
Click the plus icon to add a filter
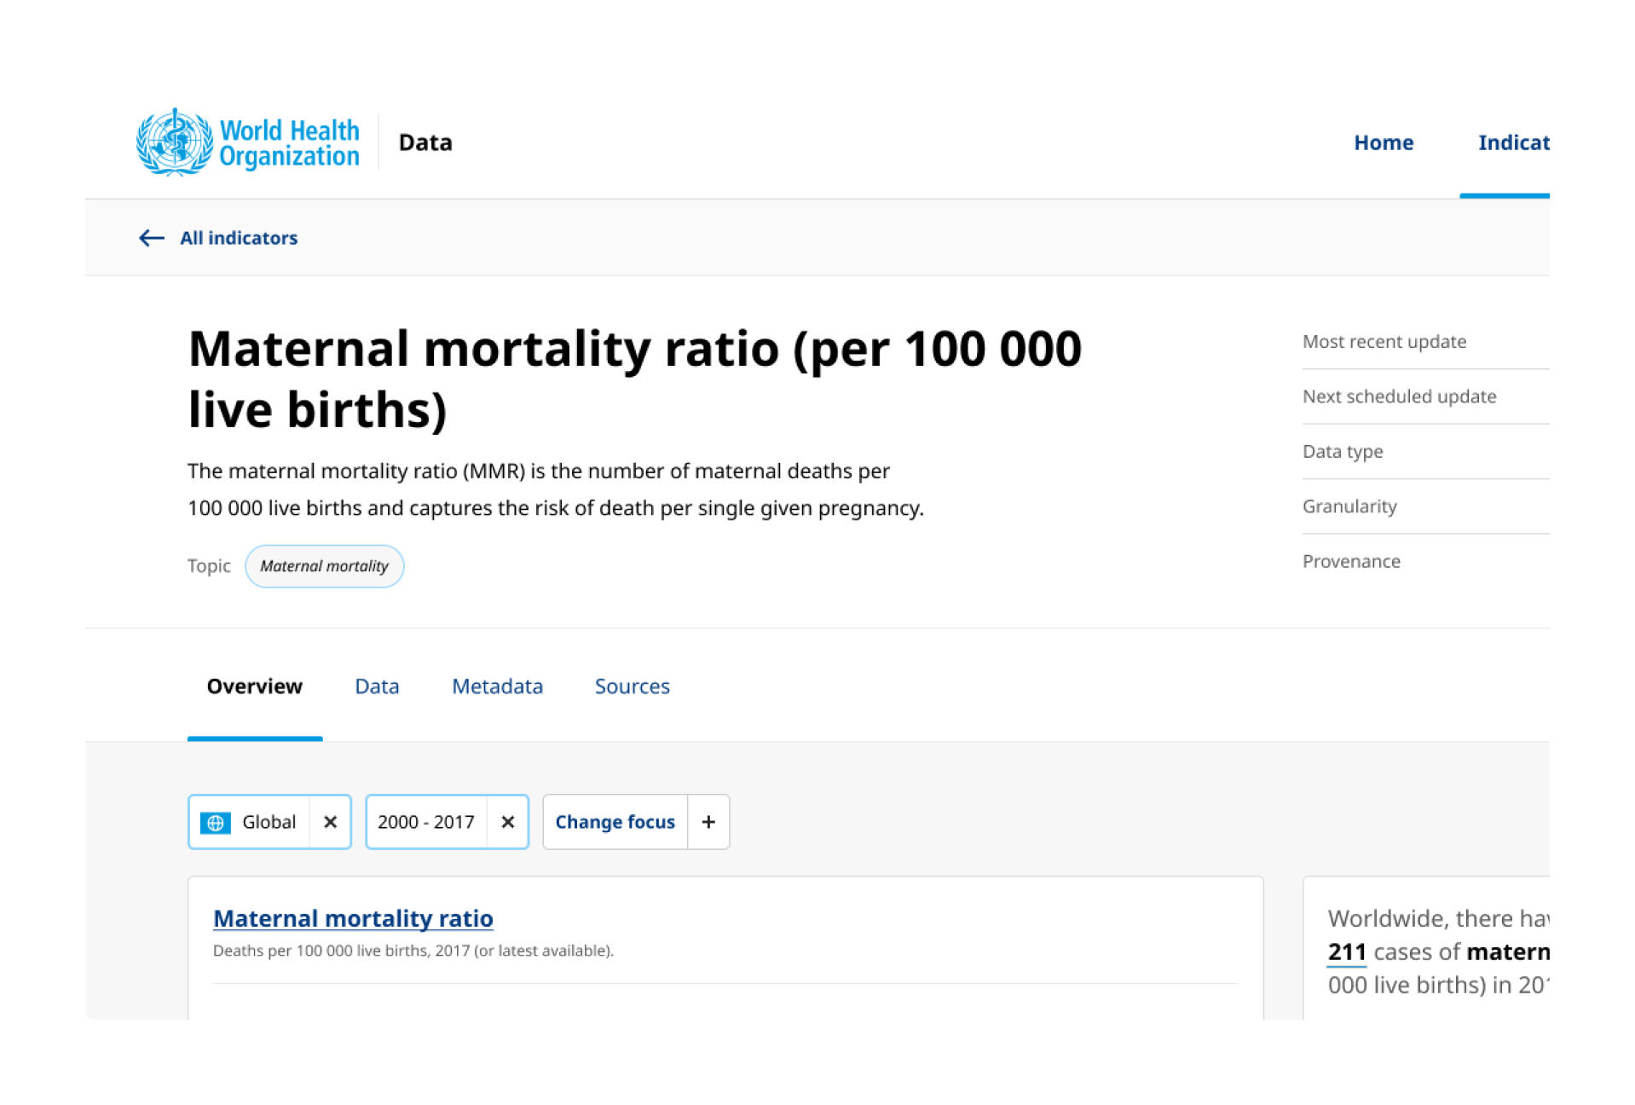(708, 822)
